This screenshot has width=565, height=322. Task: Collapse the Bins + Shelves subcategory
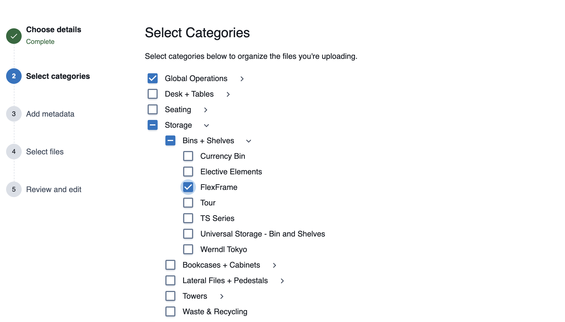[249, 141]
